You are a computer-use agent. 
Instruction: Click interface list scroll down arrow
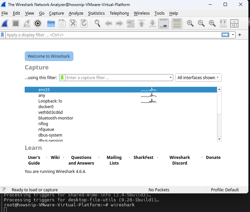219,139
